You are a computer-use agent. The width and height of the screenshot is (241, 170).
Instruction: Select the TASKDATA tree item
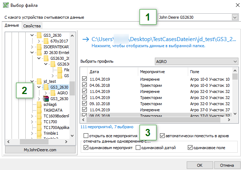[x=53, y=110]
